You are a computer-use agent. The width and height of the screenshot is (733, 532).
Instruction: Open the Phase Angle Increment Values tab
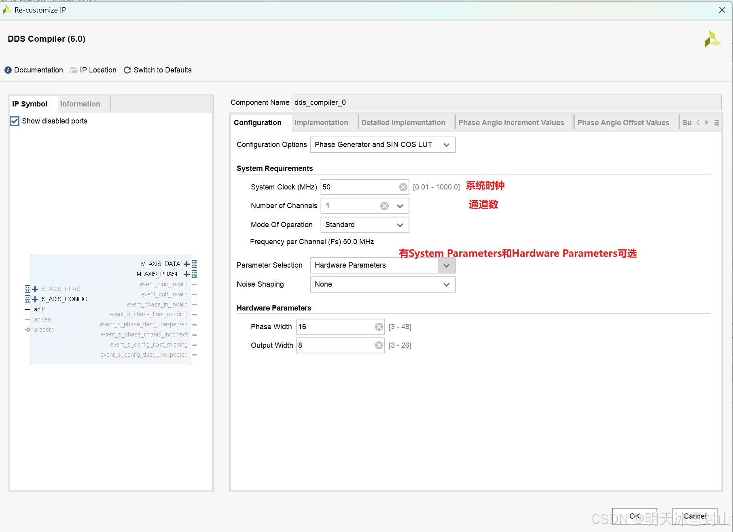[x=511, y=123]
